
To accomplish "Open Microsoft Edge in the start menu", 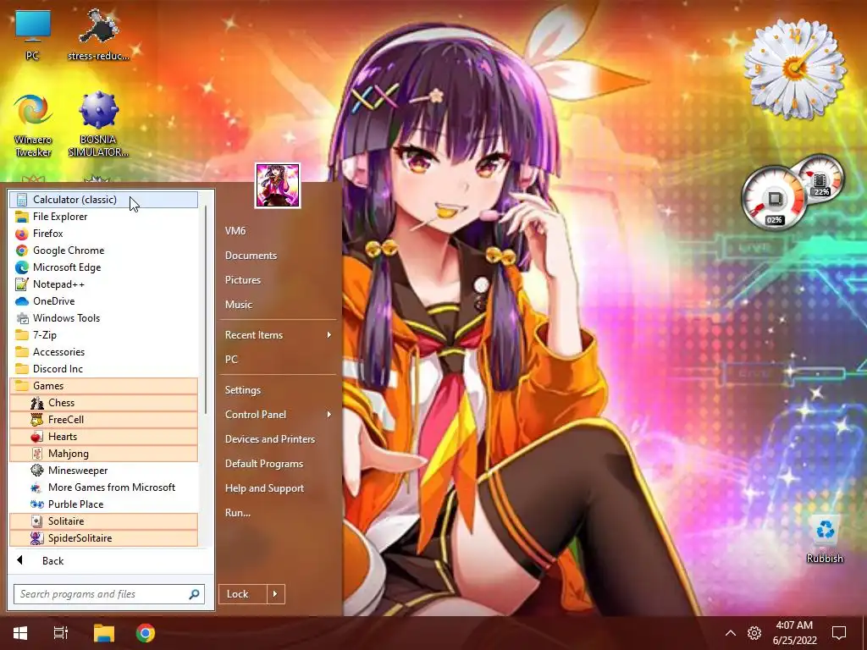I will click(x=103, y=267).
